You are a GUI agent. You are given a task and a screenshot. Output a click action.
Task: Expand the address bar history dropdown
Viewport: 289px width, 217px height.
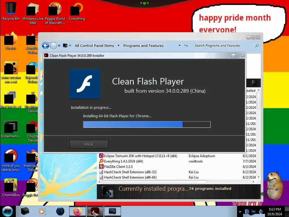click(179, 45)
